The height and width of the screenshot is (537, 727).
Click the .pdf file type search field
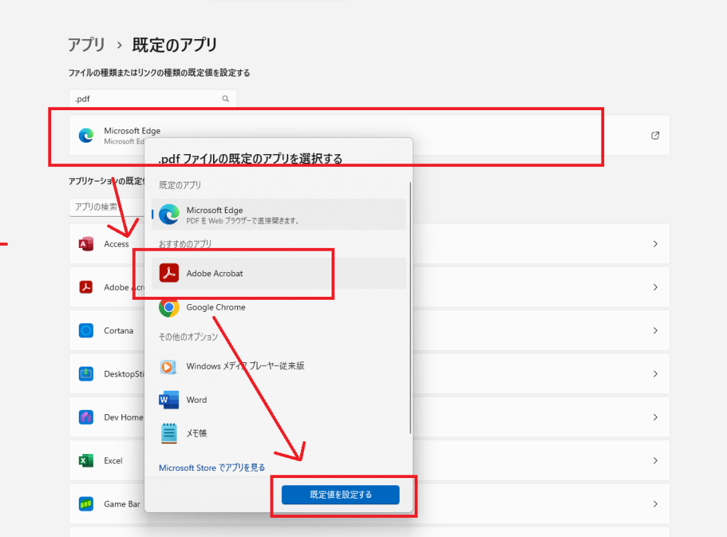point(153,99)
